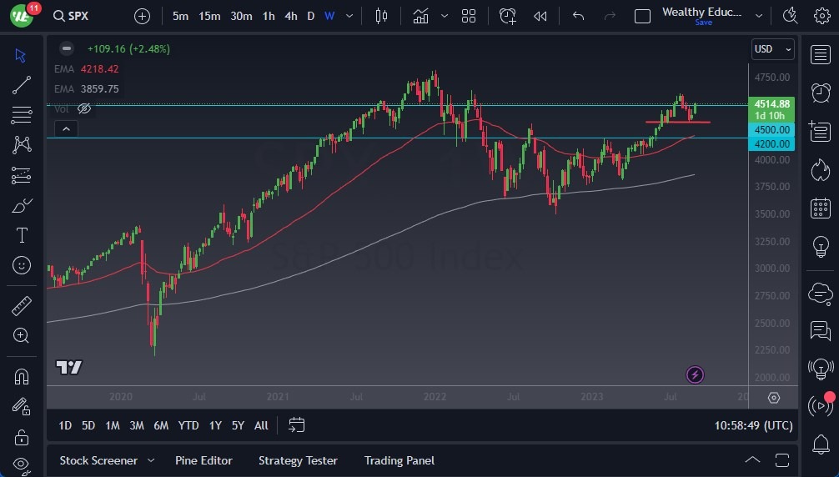Toggle Volume indicator visibility eye
The width and height of the screenshot is (839, 477).
point(83,108)
